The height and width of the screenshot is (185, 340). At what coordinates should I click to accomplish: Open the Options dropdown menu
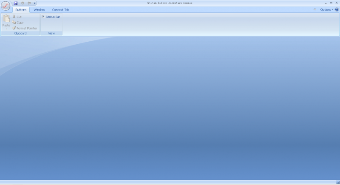[326, 9]
